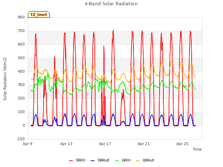Click the 600 y-axis tick label
The width and height of the screenshot is (223, 167).
21,45
